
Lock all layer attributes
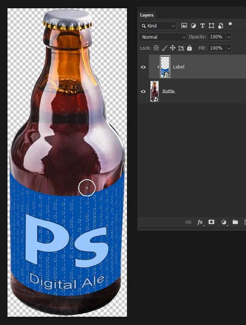pos(190,48)
